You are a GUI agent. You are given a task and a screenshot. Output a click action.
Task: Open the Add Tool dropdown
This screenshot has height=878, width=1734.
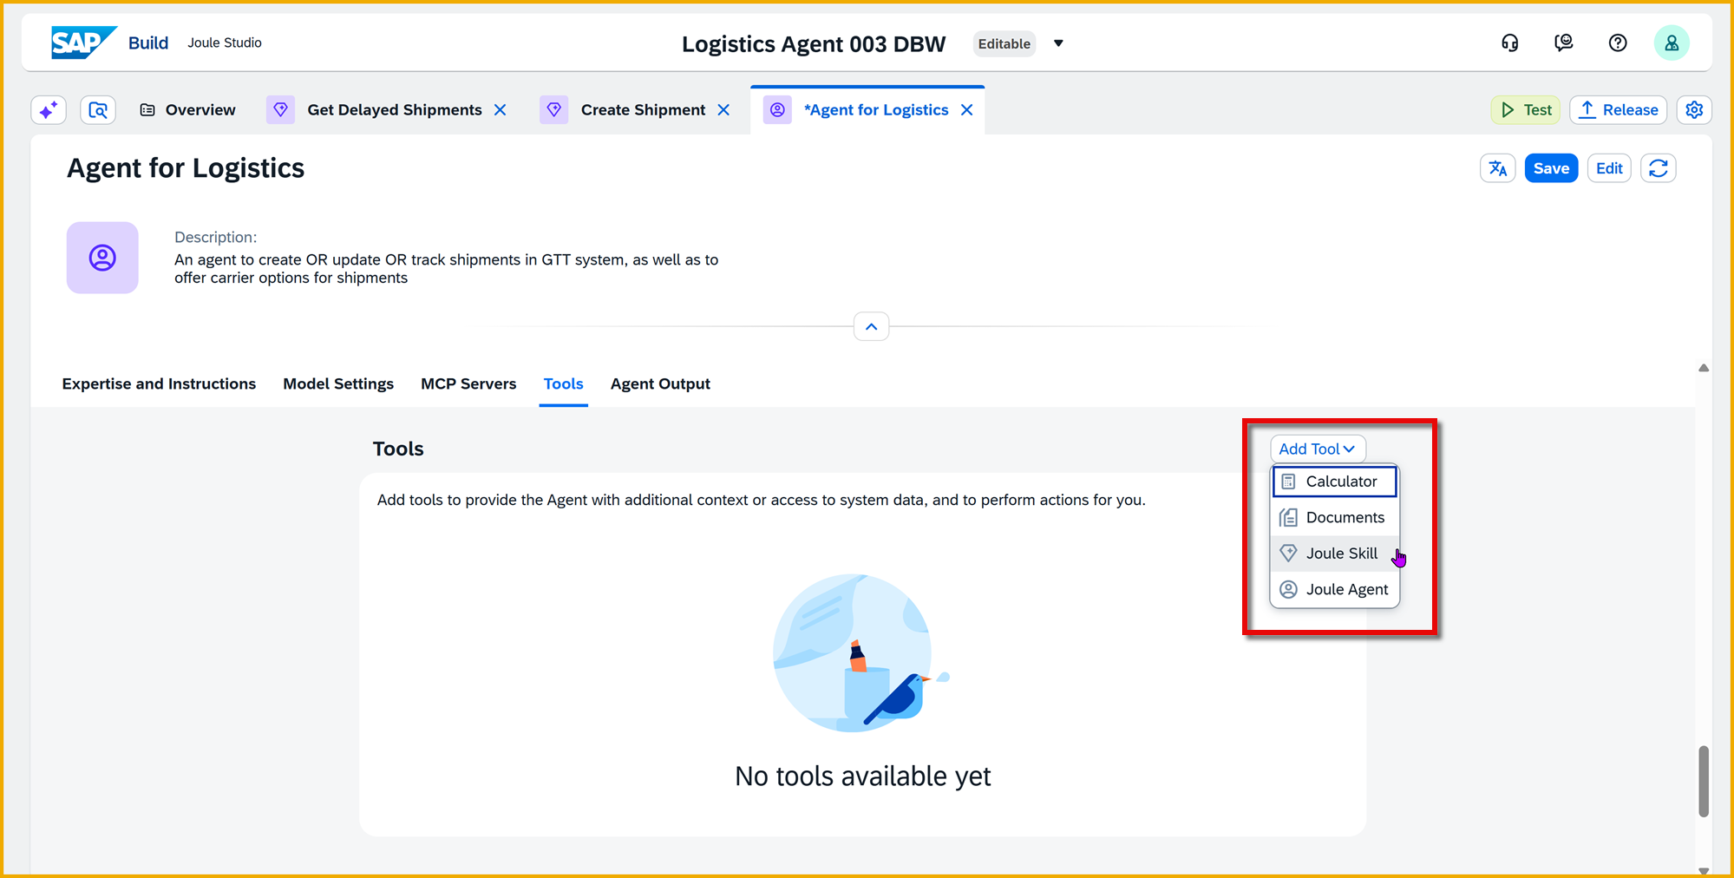1318,449
